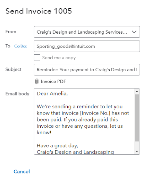Click the Email body label
This screenshot has height=180, width=143.
[x=17, y=93]
